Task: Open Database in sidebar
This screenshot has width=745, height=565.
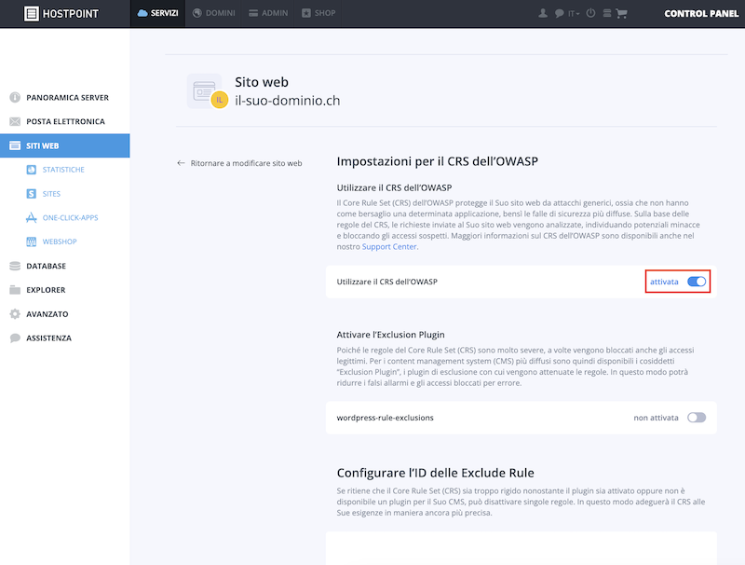Action: (64, 266)
